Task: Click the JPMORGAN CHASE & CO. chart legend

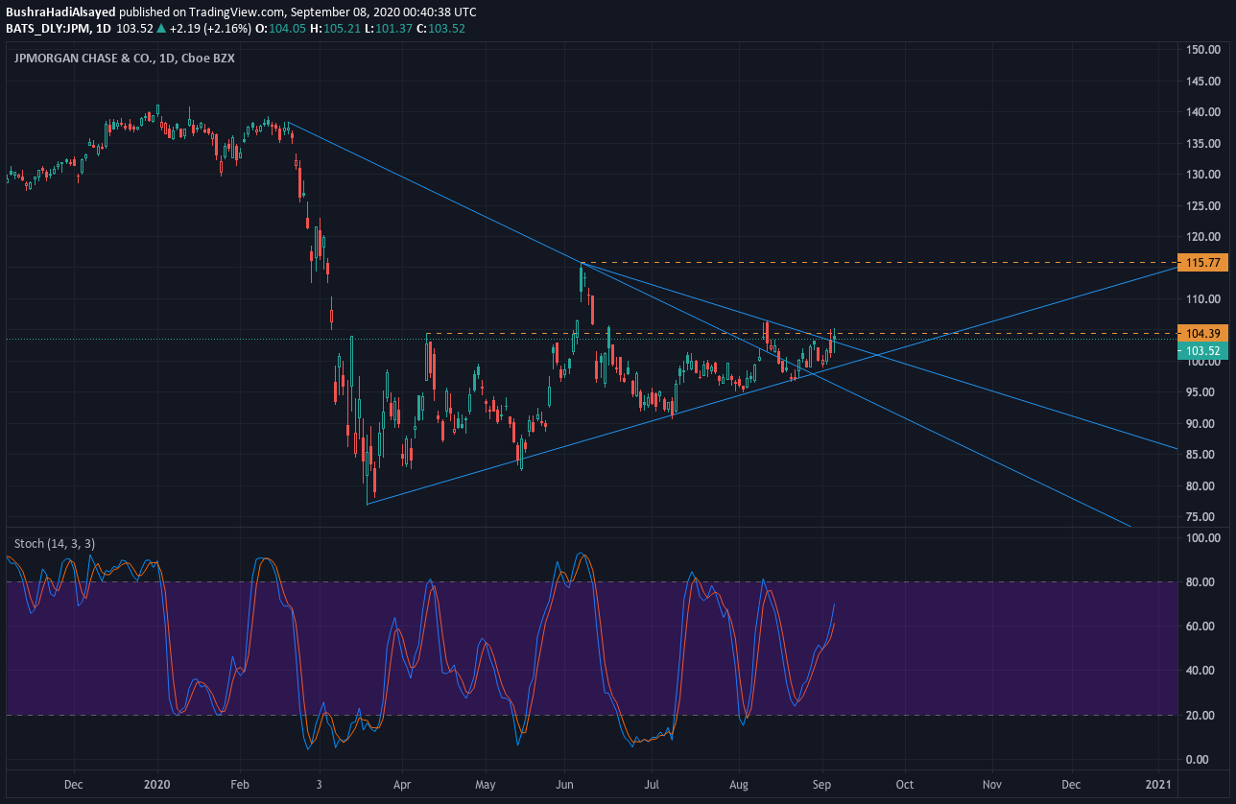Action: [x=124, y=58]
